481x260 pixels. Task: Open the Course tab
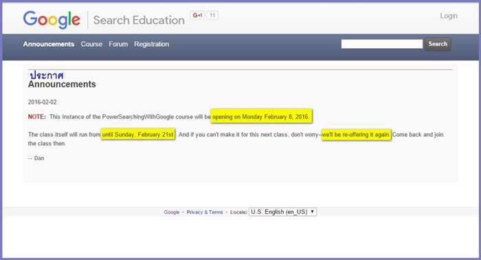coord(91,44)
